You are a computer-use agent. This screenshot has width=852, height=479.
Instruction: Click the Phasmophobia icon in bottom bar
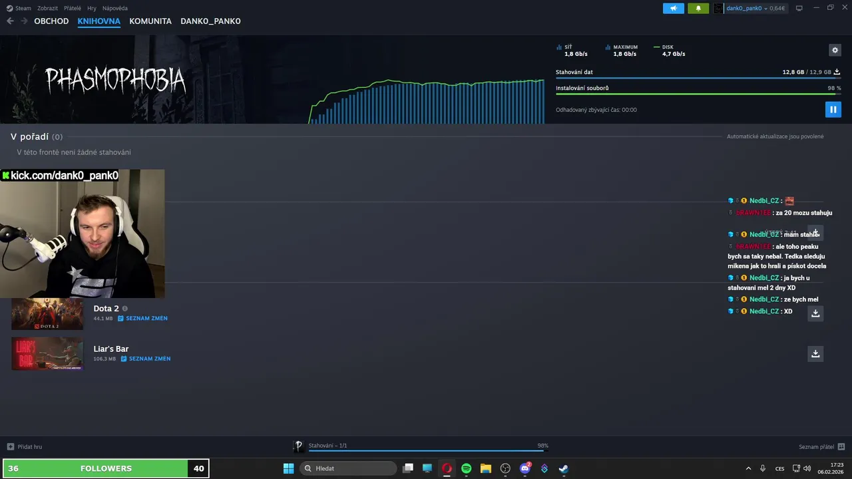point(299,446)
